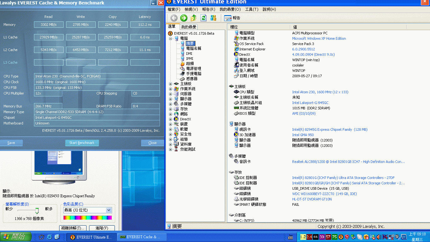Expand the 多媒體 tree node in the left tree
This screenshot has height=242, width=430.
[171, 104]
